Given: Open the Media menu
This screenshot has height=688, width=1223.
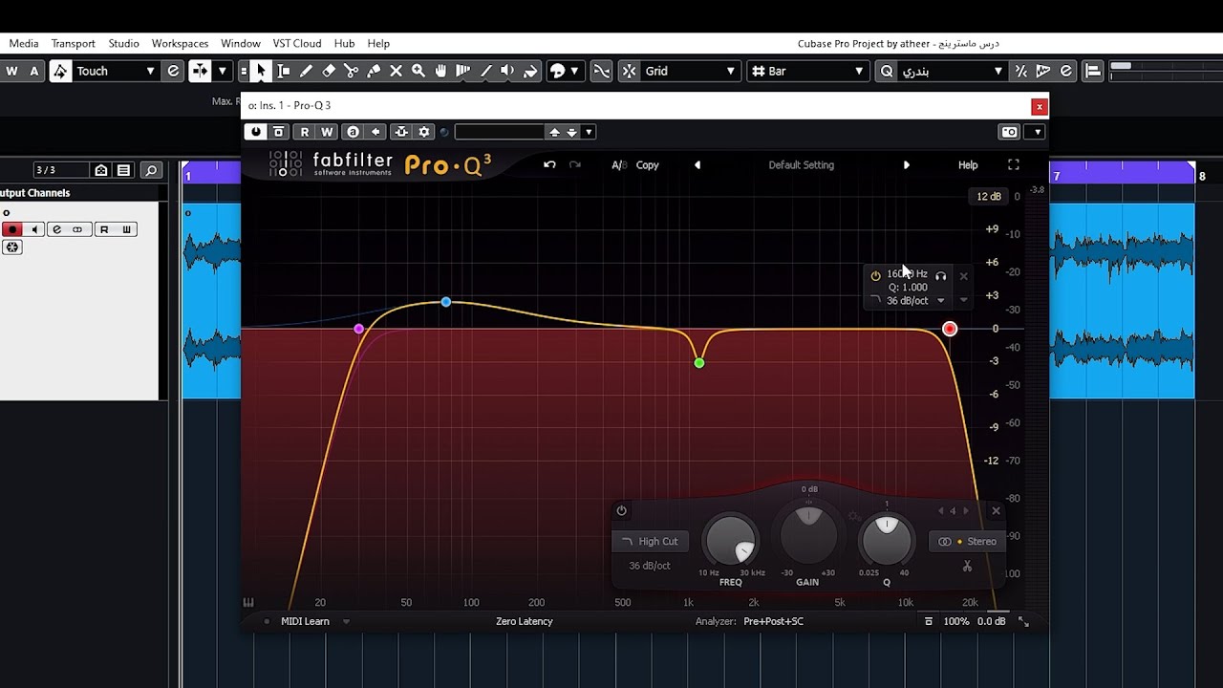Looking at the screenshot, I should coord(24,43).
